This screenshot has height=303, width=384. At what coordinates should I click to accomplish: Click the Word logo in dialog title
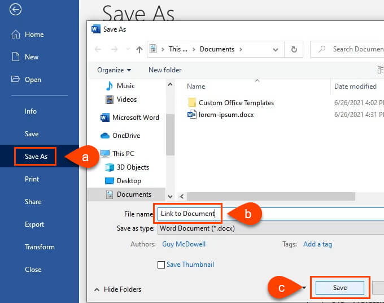96,29
